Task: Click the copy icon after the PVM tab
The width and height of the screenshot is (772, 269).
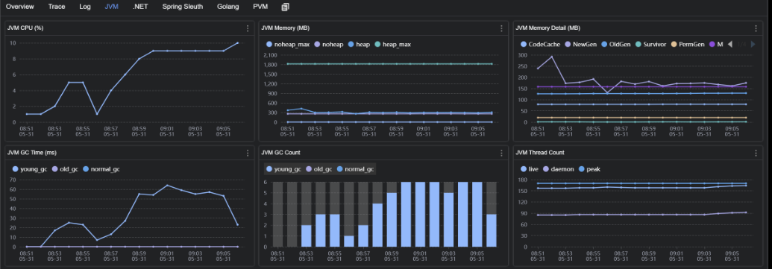Action: (x=286, y=7)
